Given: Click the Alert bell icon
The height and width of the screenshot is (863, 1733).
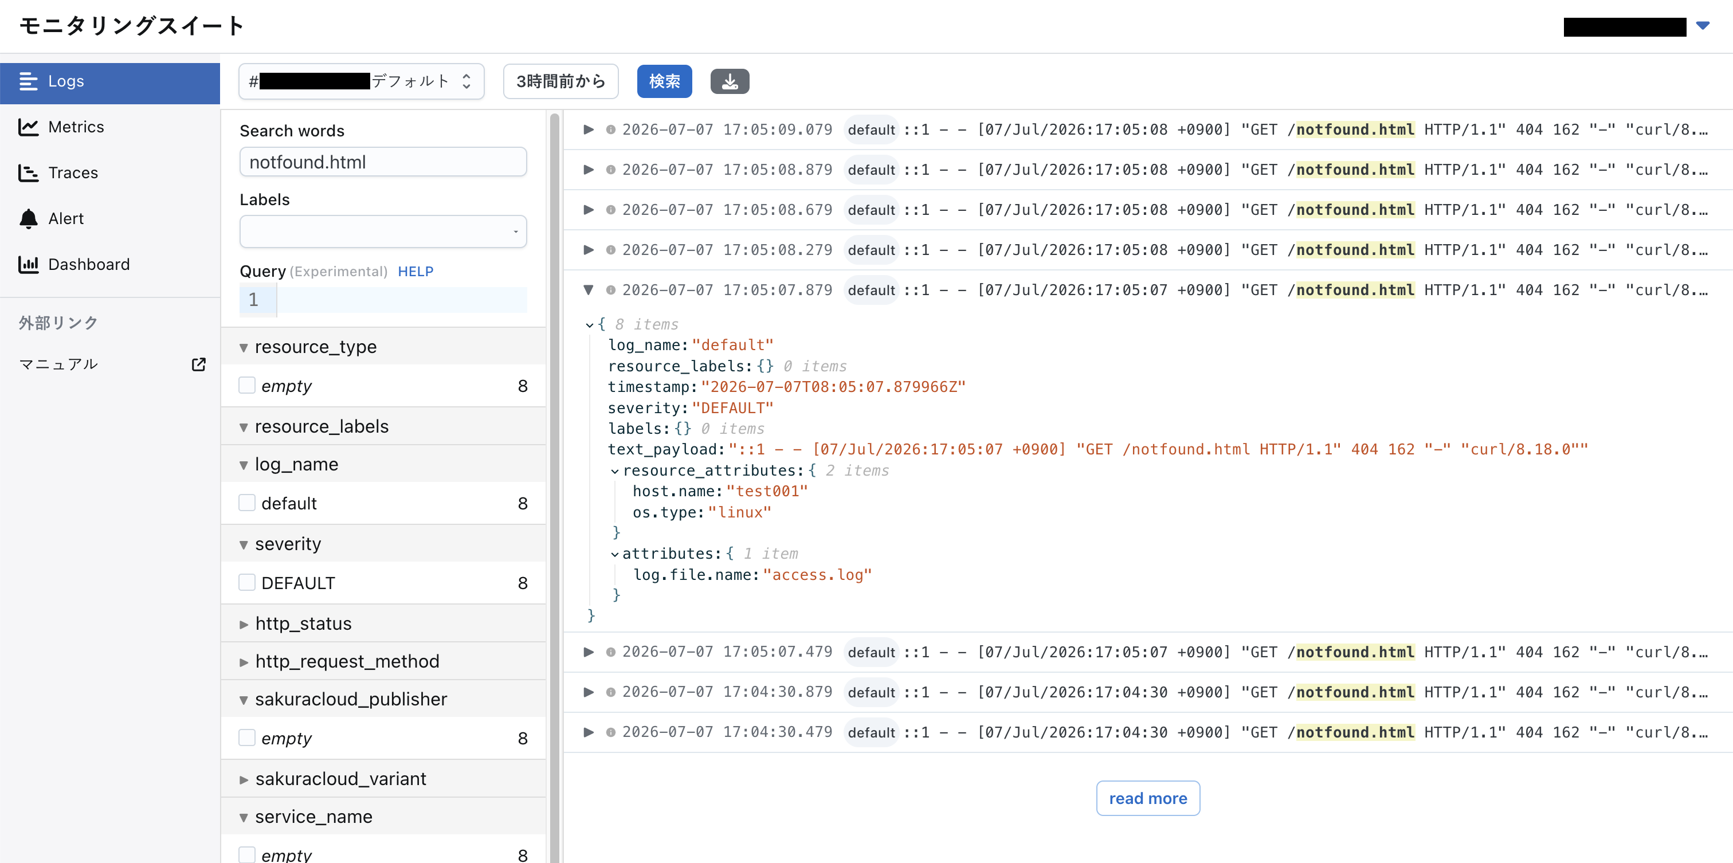Looking at the screenshot, I should (28, 218).
